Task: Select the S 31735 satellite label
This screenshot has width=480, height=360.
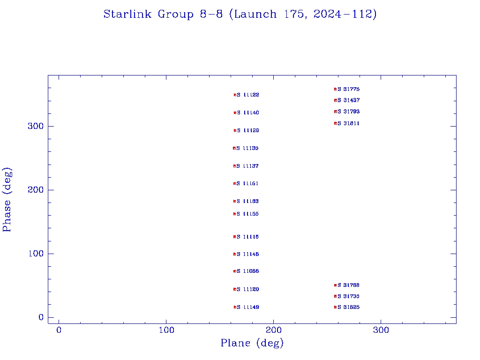Action: [349, 296]
